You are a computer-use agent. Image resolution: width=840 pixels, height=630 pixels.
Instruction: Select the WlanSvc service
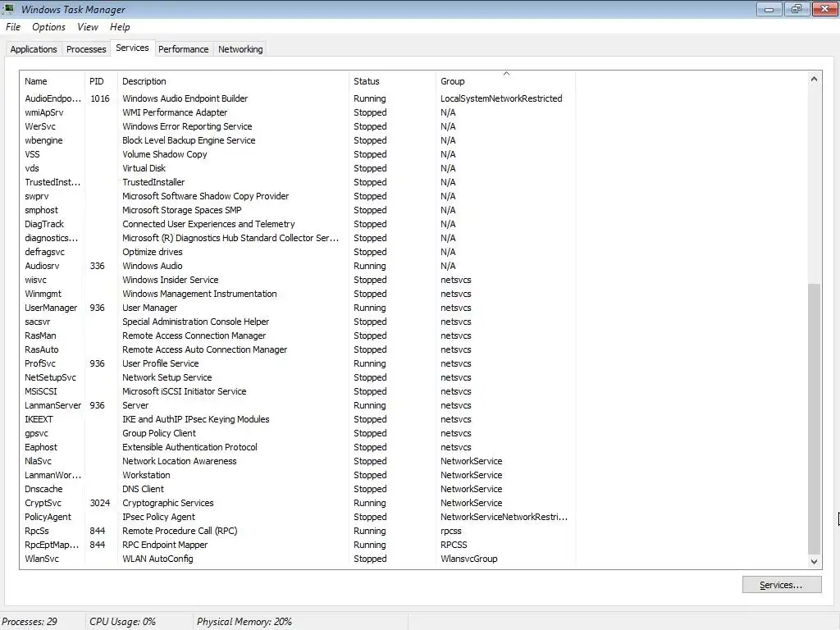click(299, 558)
